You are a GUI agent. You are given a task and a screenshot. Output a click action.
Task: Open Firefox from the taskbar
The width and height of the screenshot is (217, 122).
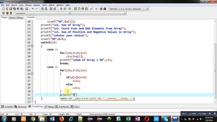click(x=62, y=119)
